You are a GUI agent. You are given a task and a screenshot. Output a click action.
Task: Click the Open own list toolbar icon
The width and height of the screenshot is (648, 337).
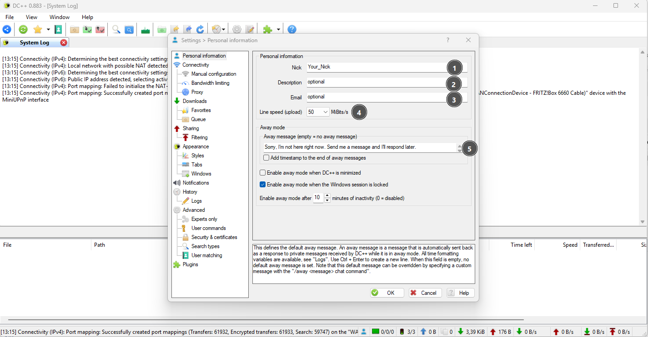[x=175, y=29]
